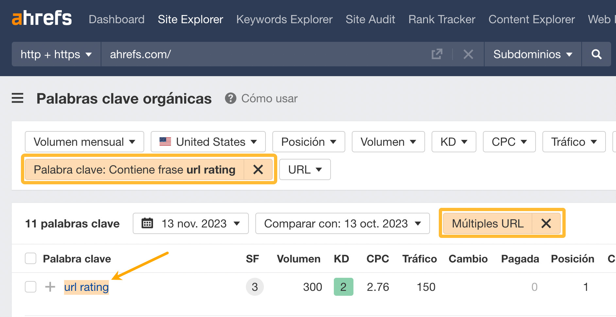Viewport: 616px width, 317px height.
Task: Check the checkbox for the url rating row
Action: [x=30, y=287]
